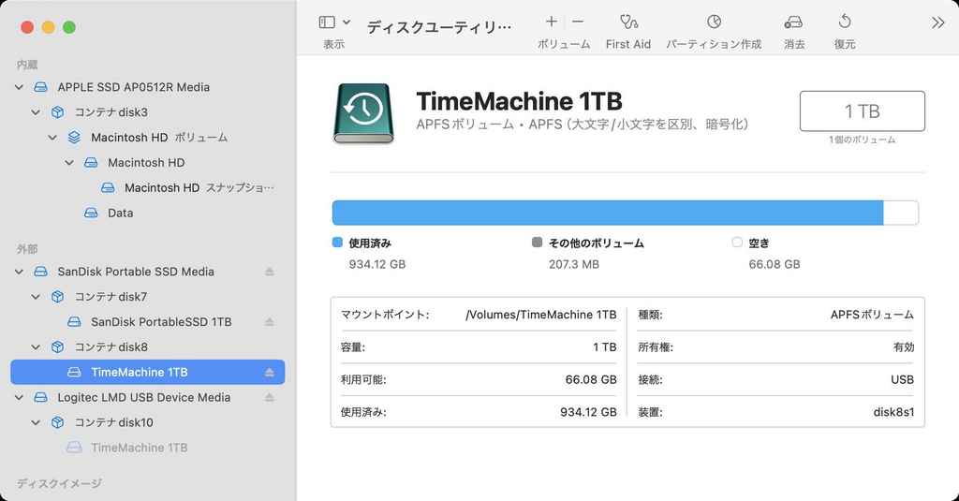Collapse Logitec LMD USB Device Media disk

[19, 398]
